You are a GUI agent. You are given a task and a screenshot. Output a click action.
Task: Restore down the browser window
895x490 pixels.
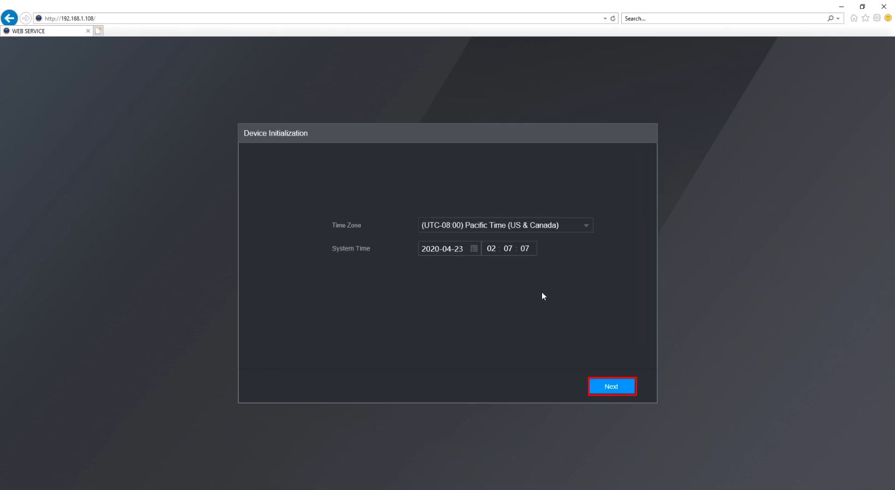pyautogui.click(x=862, y=7)
